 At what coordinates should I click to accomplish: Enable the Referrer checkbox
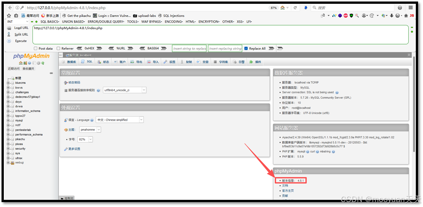point(58,49)
